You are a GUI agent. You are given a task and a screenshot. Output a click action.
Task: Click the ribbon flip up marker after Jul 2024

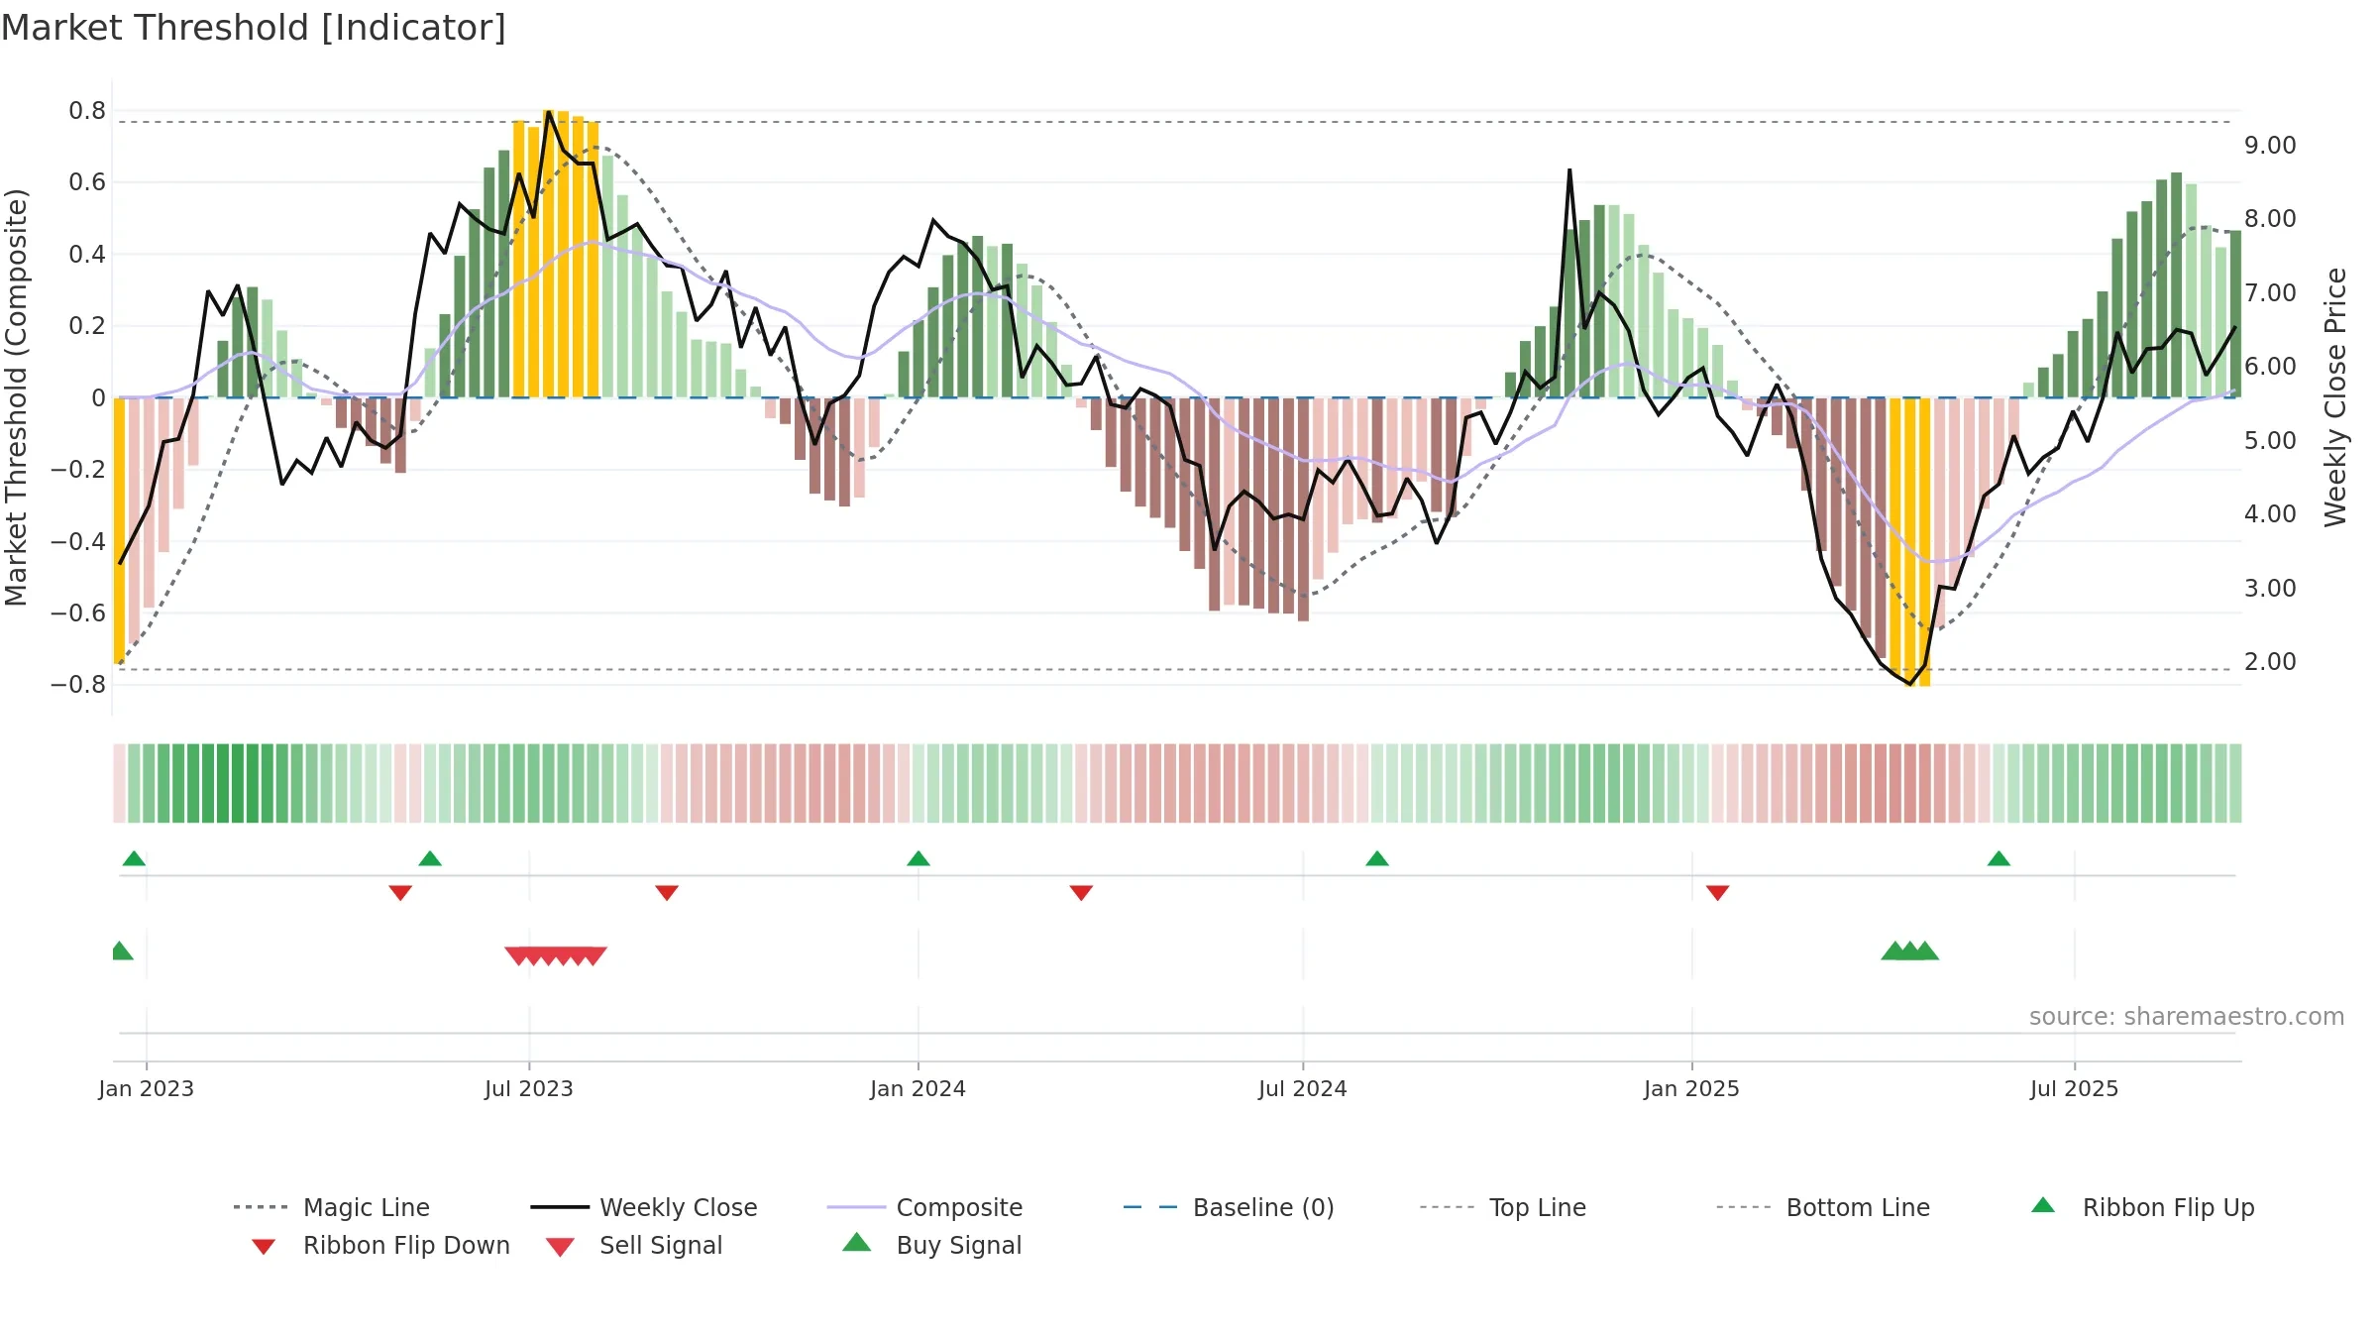pyautogui.click(x=1377, y=858)
